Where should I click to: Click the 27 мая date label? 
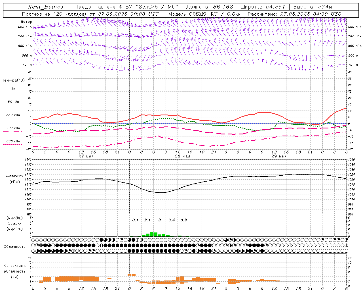pos(86,156)
